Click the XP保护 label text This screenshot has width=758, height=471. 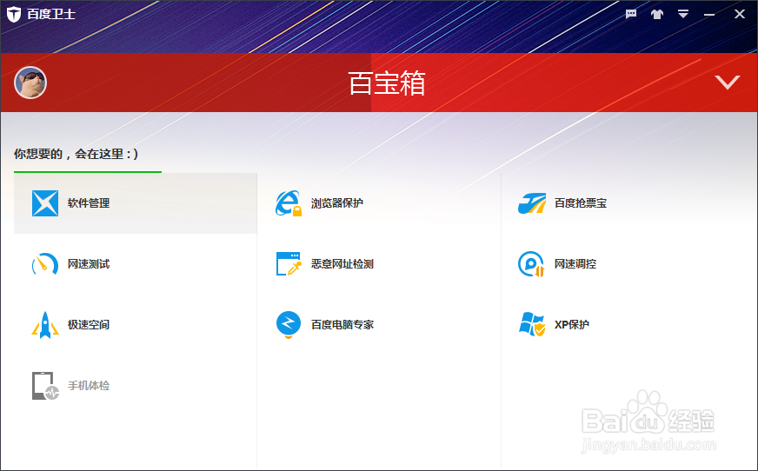click(572, 325)
